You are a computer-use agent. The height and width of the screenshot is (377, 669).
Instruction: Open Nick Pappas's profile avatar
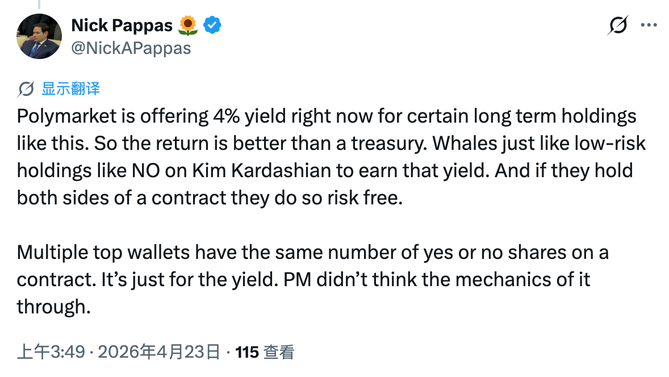39,36
